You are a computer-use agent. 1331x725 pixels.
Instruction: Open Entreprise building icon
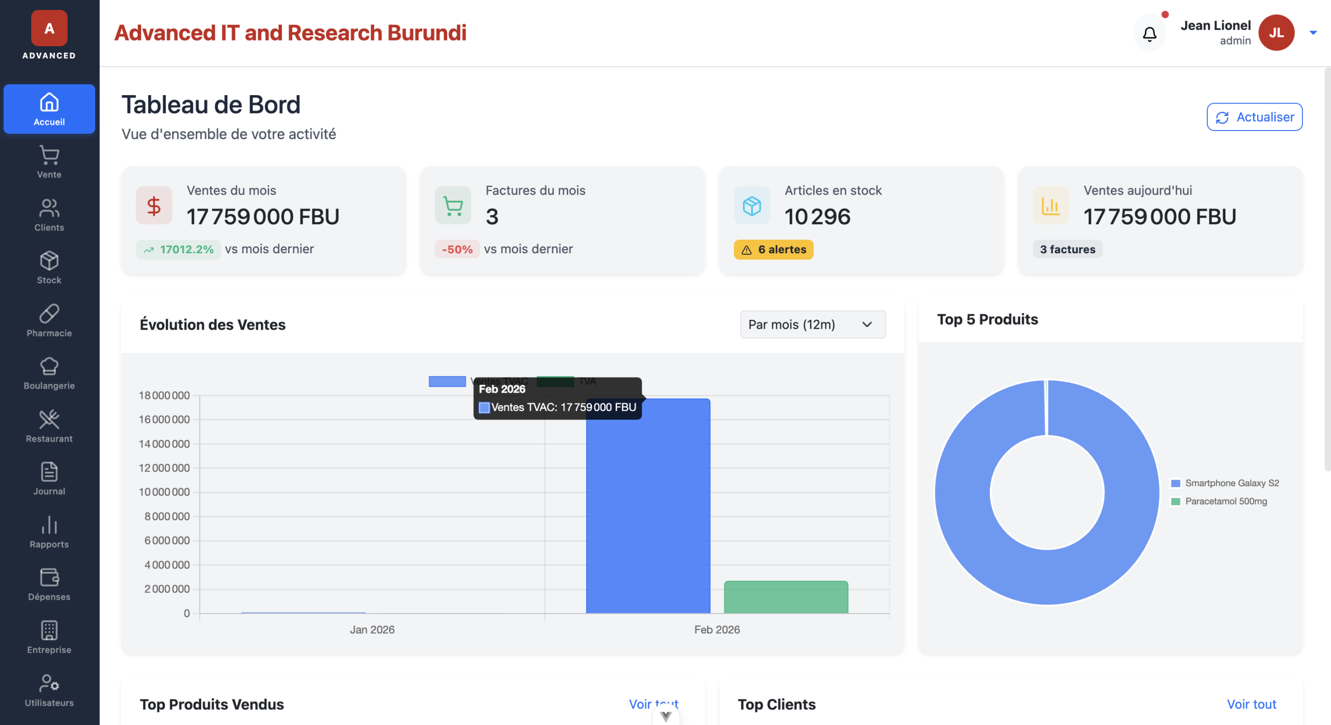[x=49, y=630]
